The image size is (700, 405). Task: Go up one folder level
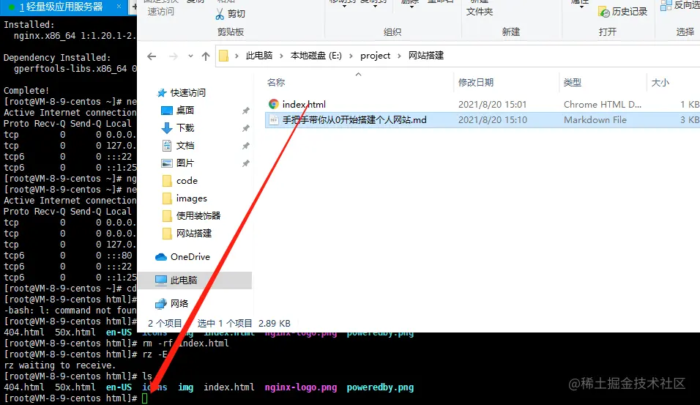[205, 56]
